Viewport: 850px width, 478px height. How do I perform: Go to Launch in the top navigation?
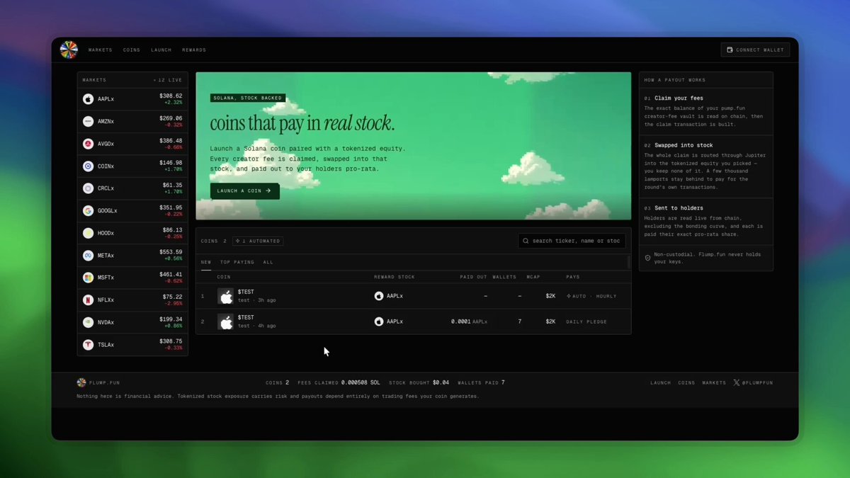click(x=161, y=50)
